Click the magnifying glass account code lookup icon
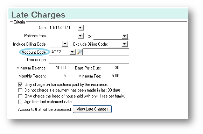 tap(79, 52)
